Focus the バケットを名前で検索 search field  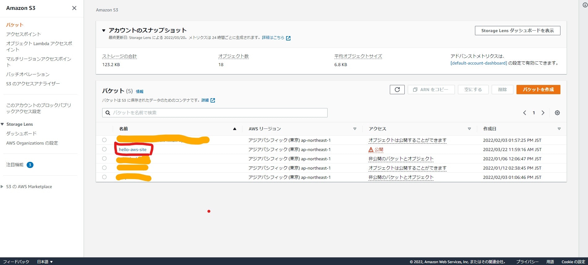click(x=215, y=113)
